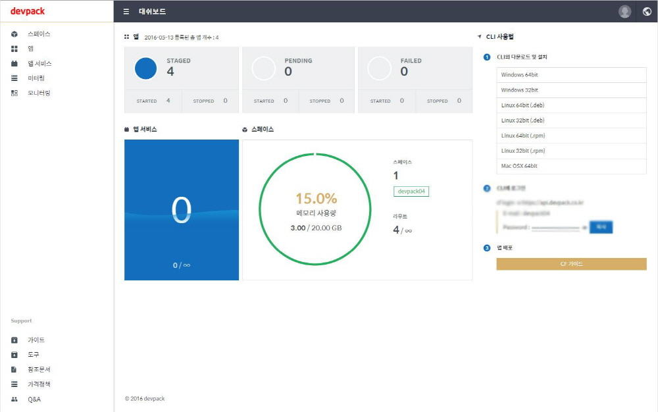Click the 메모리 사용량 progress ring
The image size is (658, 412).
tap(316, 209)
